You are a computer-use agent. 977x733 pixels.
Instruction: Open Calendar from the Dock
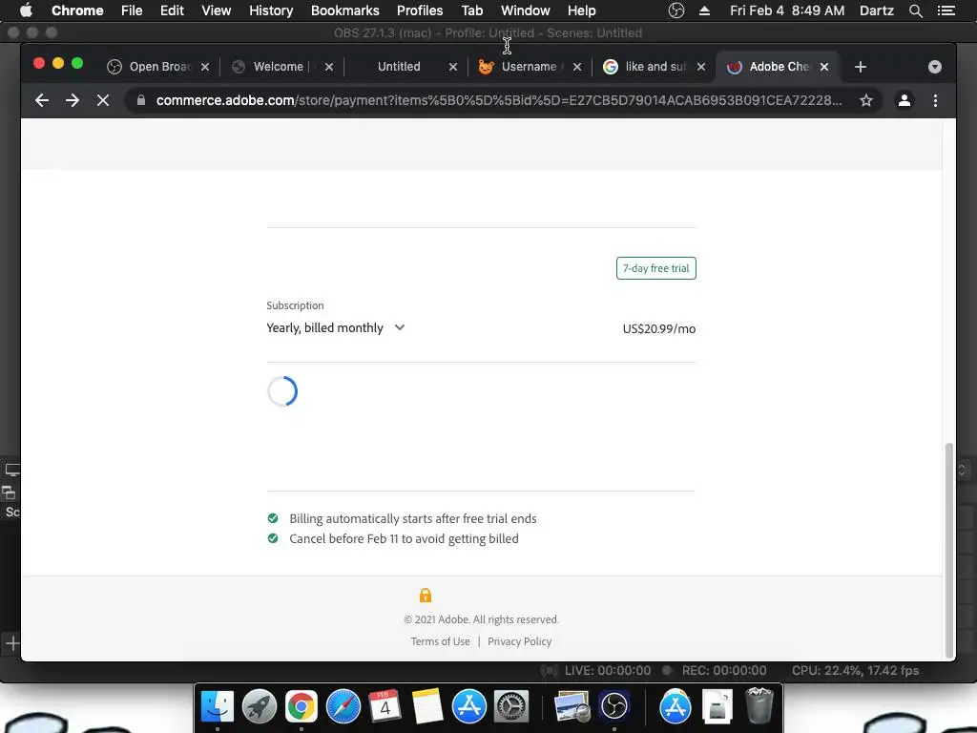coord(385,706)
